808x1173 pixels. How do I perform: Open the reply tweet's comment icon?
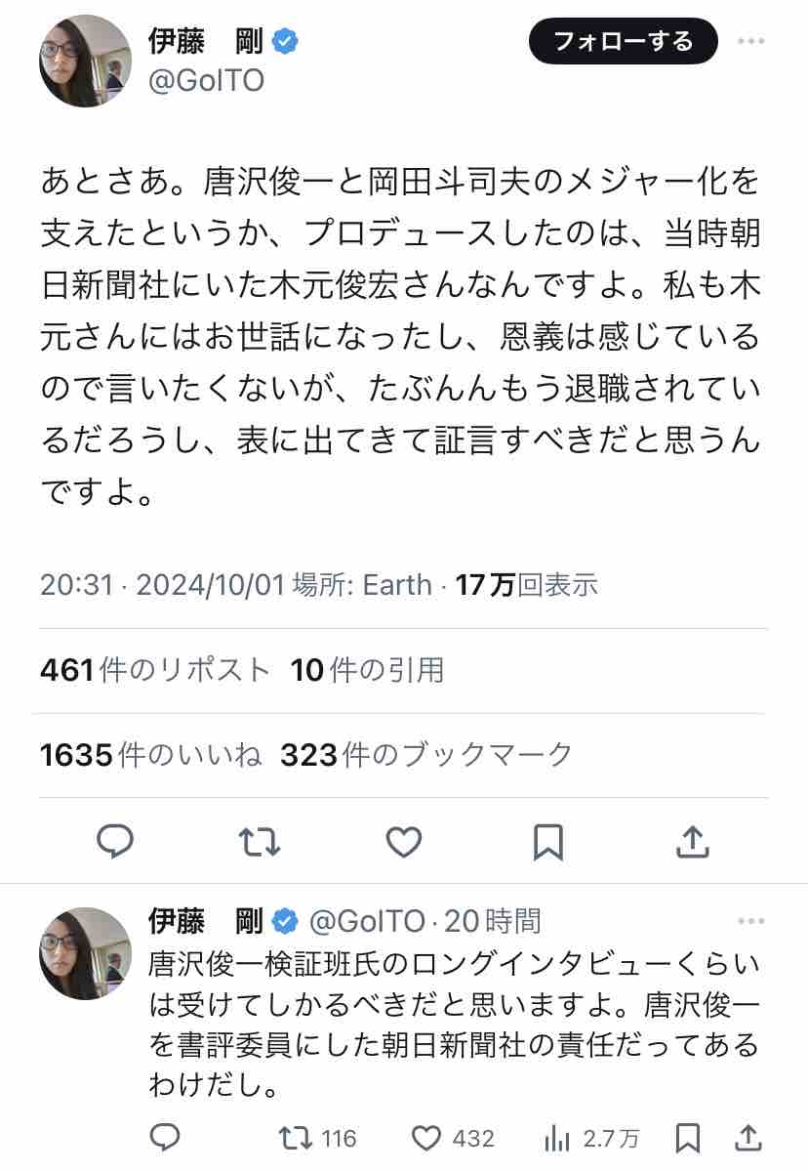[165, 1137]
